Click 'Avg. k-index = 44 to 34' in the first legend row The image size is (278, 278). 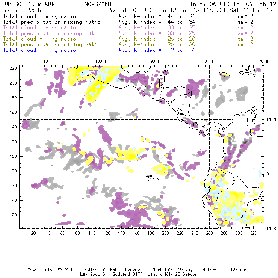coord(157,16)
